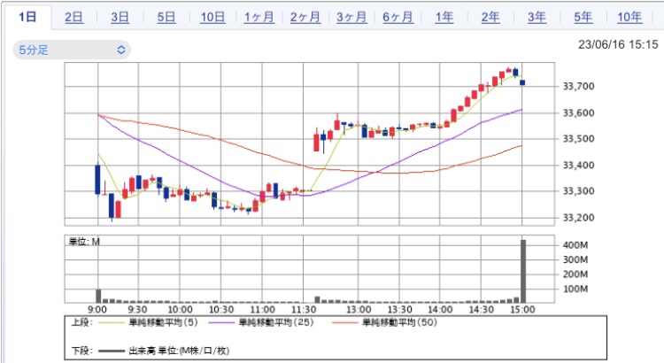Click the 15:00 time axis label

tap(522, 310)
